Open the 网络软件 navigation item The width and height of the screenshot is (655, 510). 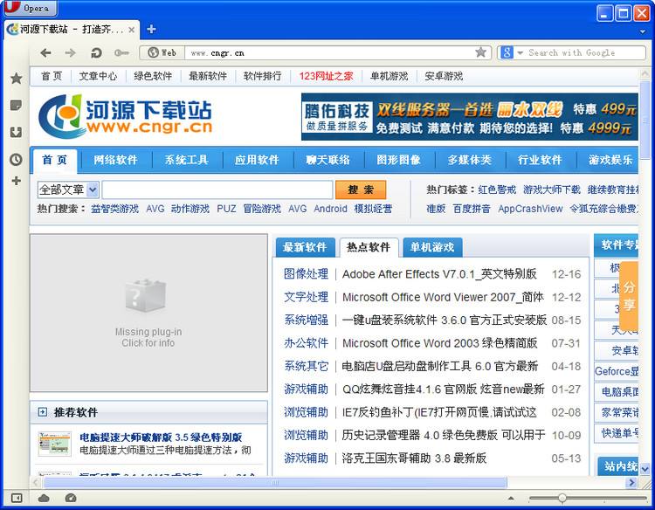[x=115, y=160]
